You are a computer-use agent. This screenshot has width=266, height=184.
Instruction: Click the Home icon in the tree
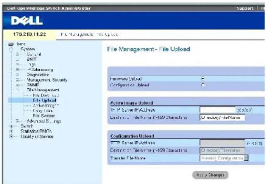click(x=11, y=44)
